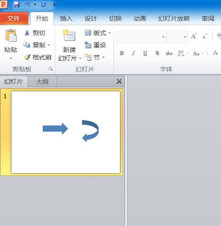The width and height of the screenshot is (221, 226).
Task: Open the 版式 (Layout) dropdown
Action: [98, 33]
